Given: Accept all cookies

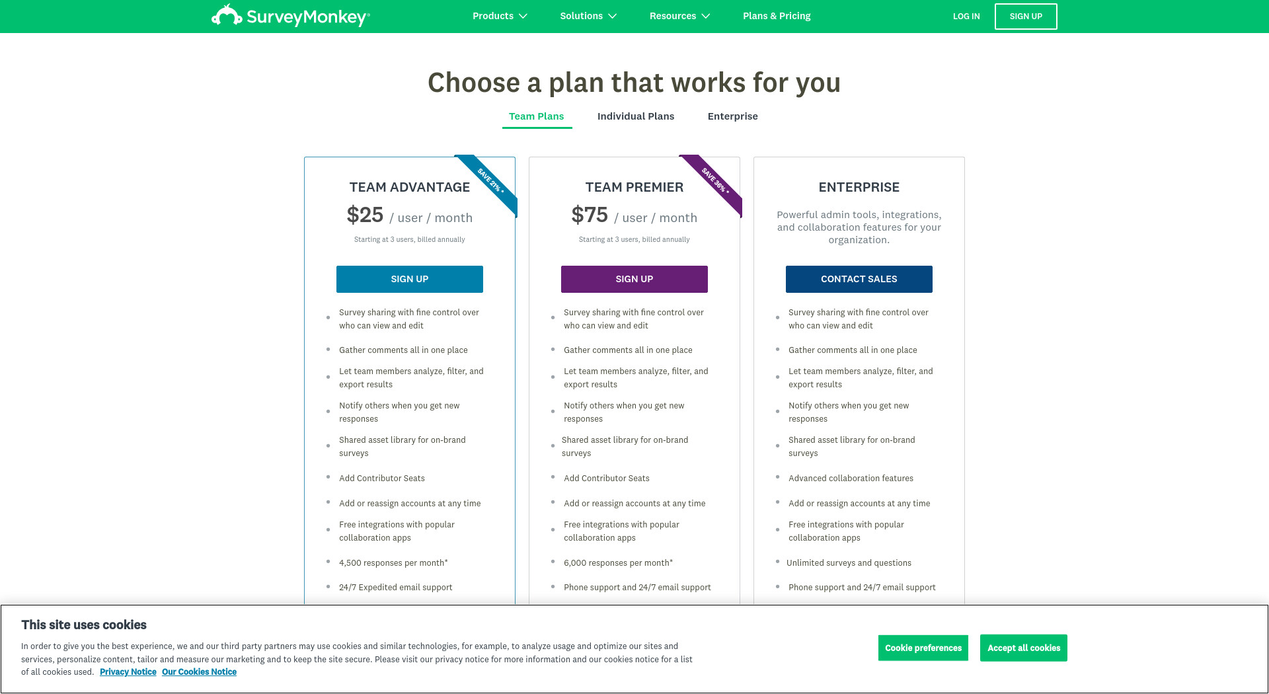Looking at the screenshot, I should point(1024,648).
